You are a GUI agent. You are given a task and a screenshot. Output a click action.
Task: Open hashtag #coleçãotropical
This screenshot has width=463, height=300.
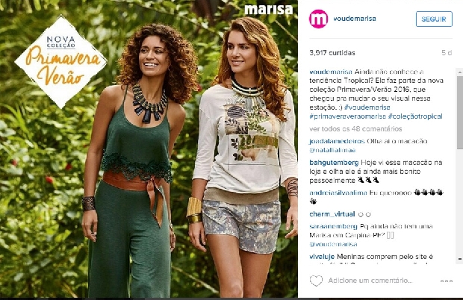pos(415,116)
